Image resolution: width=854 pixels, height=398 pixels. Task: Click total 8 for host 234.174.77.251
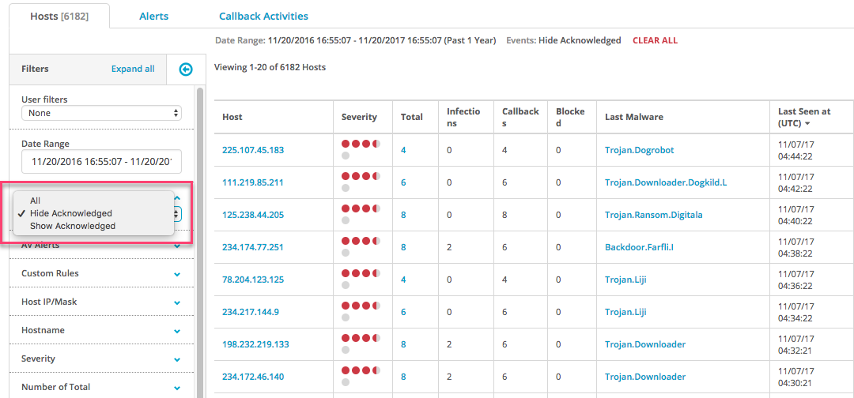pyautogui.click(x=403, y=247)
